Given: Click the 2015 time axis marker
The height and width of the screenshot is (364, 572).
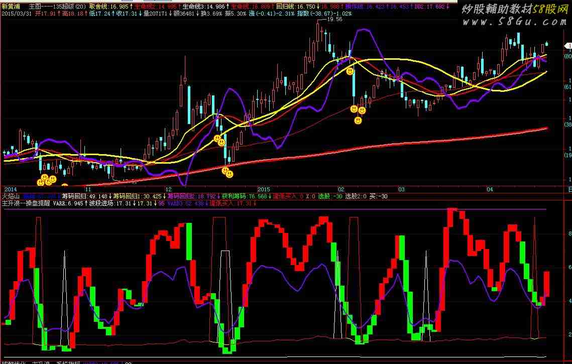Looking at the screenshot, I should [x=264, y=189].
